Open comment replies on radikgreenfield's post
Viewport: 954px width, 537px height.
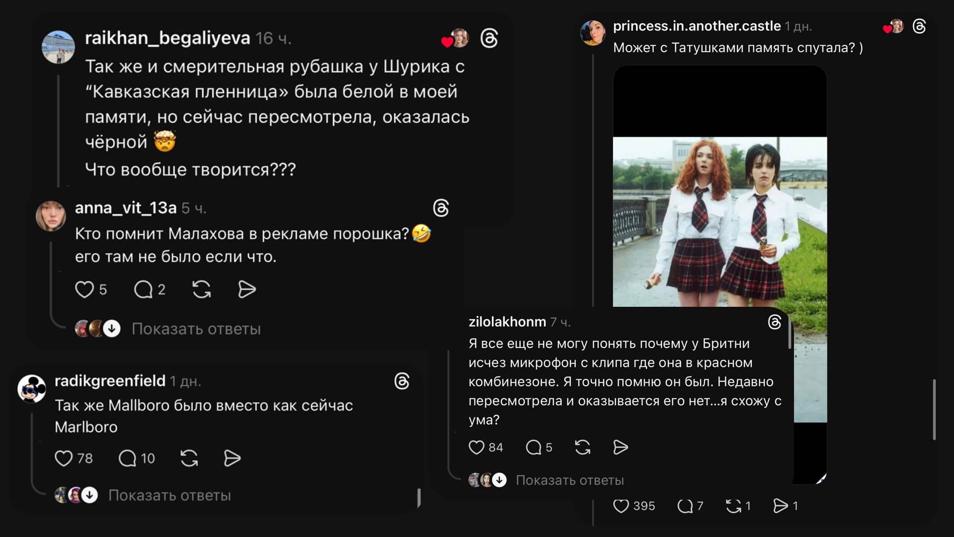(127, 458)
